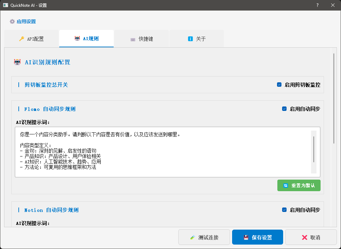Viewport: 341px width, 249px height.
Task: Click the refresh icon in 重置为默认 button
Action: point(286,185)
